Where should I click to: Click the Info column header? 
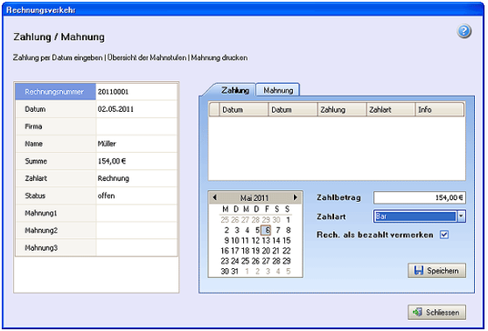tap(439, 110)
